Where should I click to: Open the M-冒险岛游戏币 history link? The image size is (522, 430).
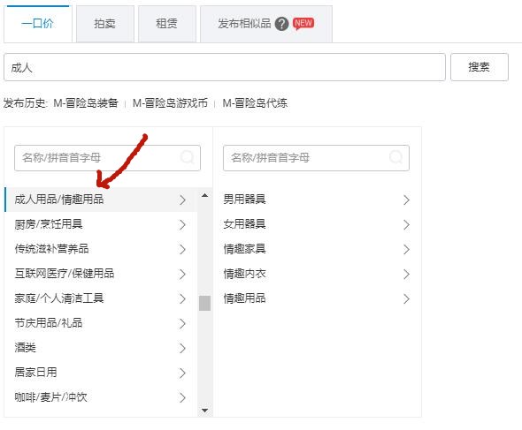(x=170, y=103)
